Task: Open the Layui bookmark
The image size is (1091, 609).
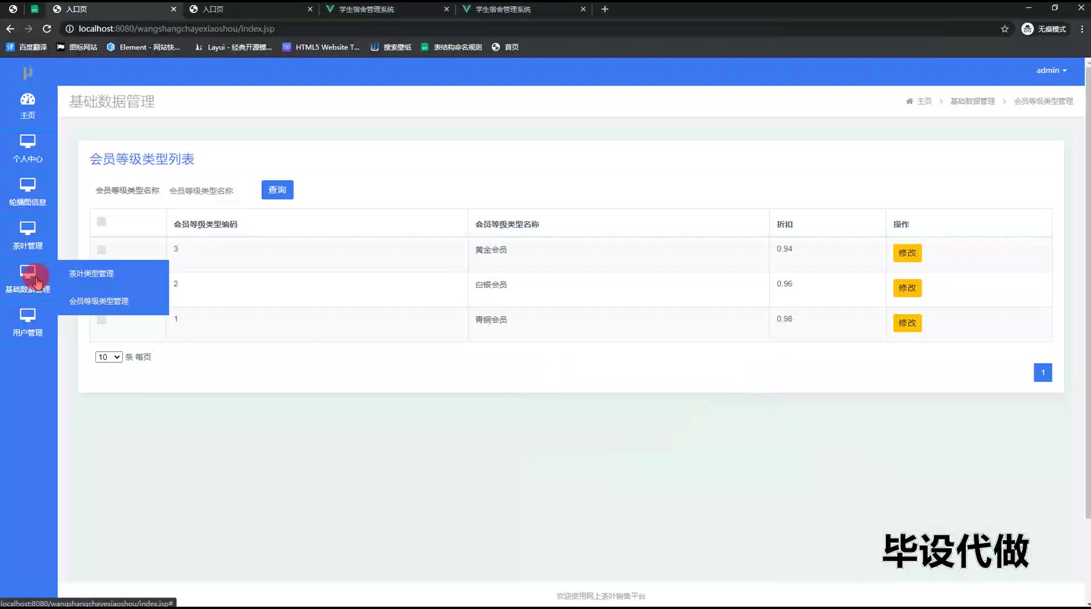Action: 233,47
